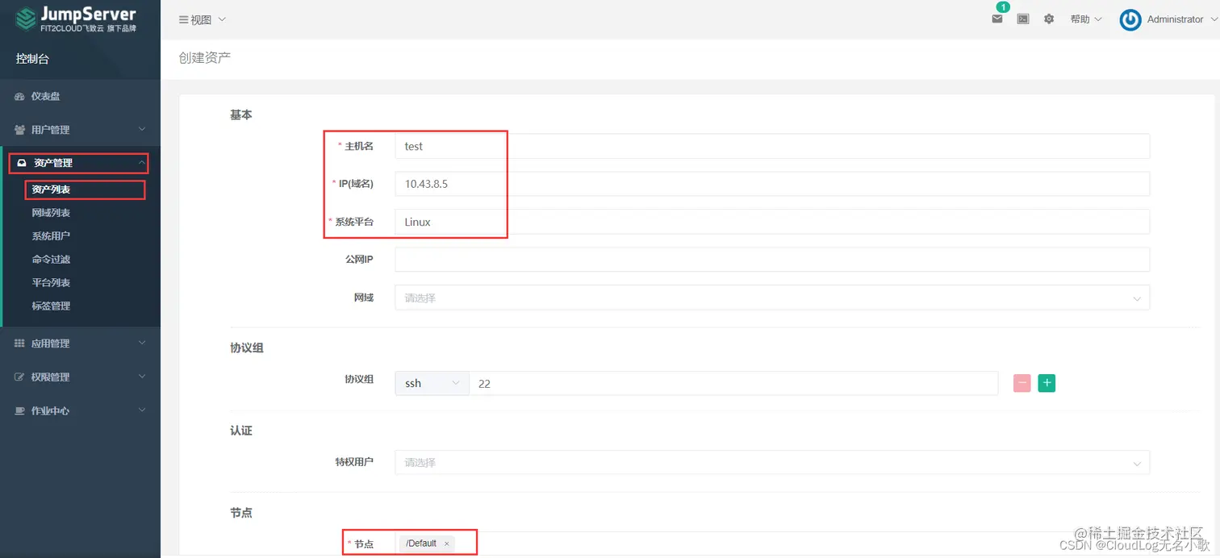Remove ssh protocol with minus button
Screen dimensions: 1220x558
pyautogui.click(x=1022, y=383)
